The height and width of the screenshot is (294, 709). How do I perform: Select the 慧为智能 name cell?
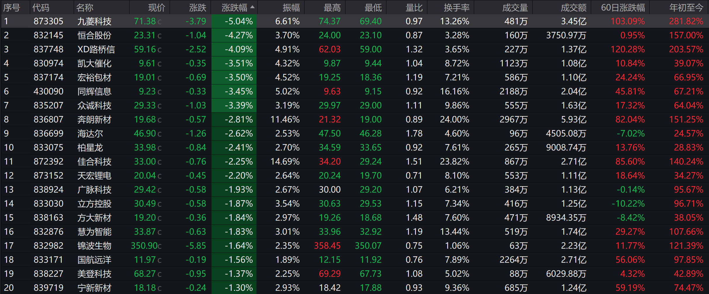(x=94, y=232)
